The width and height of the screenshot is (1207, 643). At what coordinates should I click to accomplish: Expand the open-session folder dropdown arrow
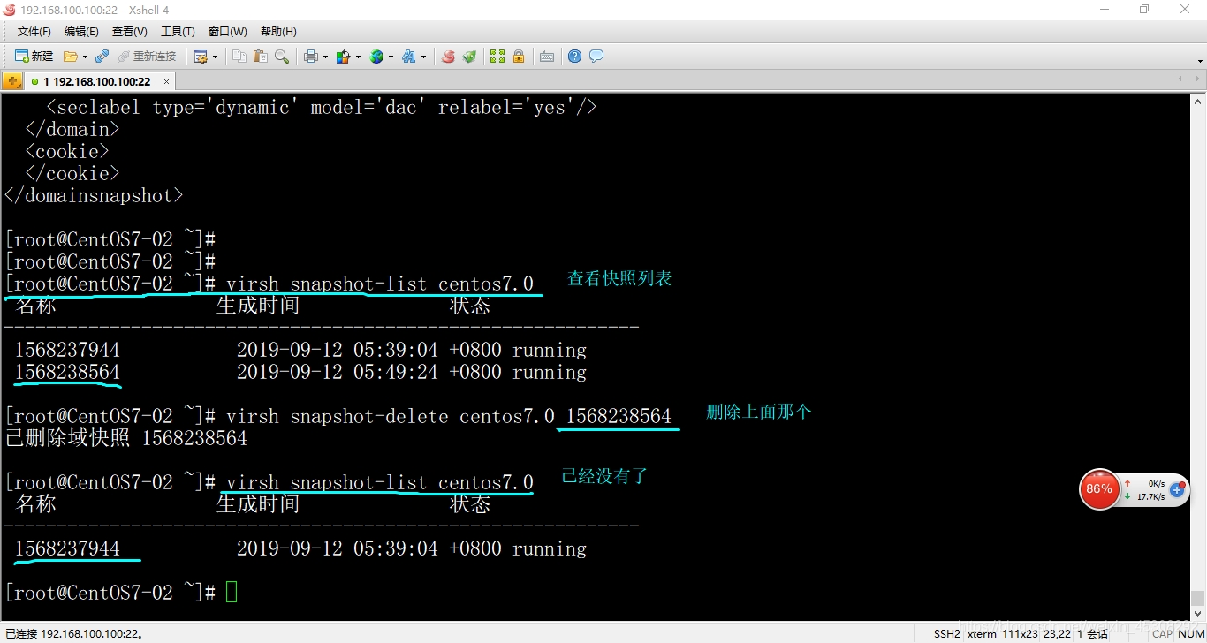(85, 57)
